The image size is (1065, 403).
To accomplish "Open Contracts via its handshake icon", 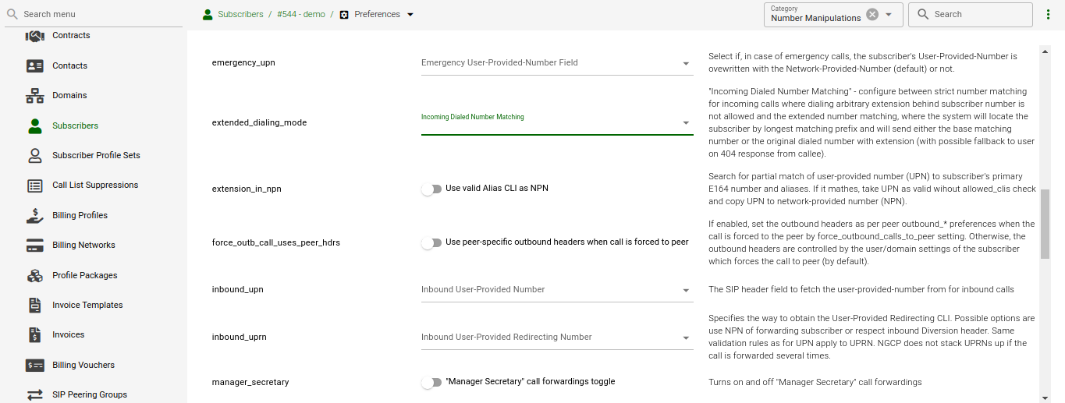I will [35, 36].
